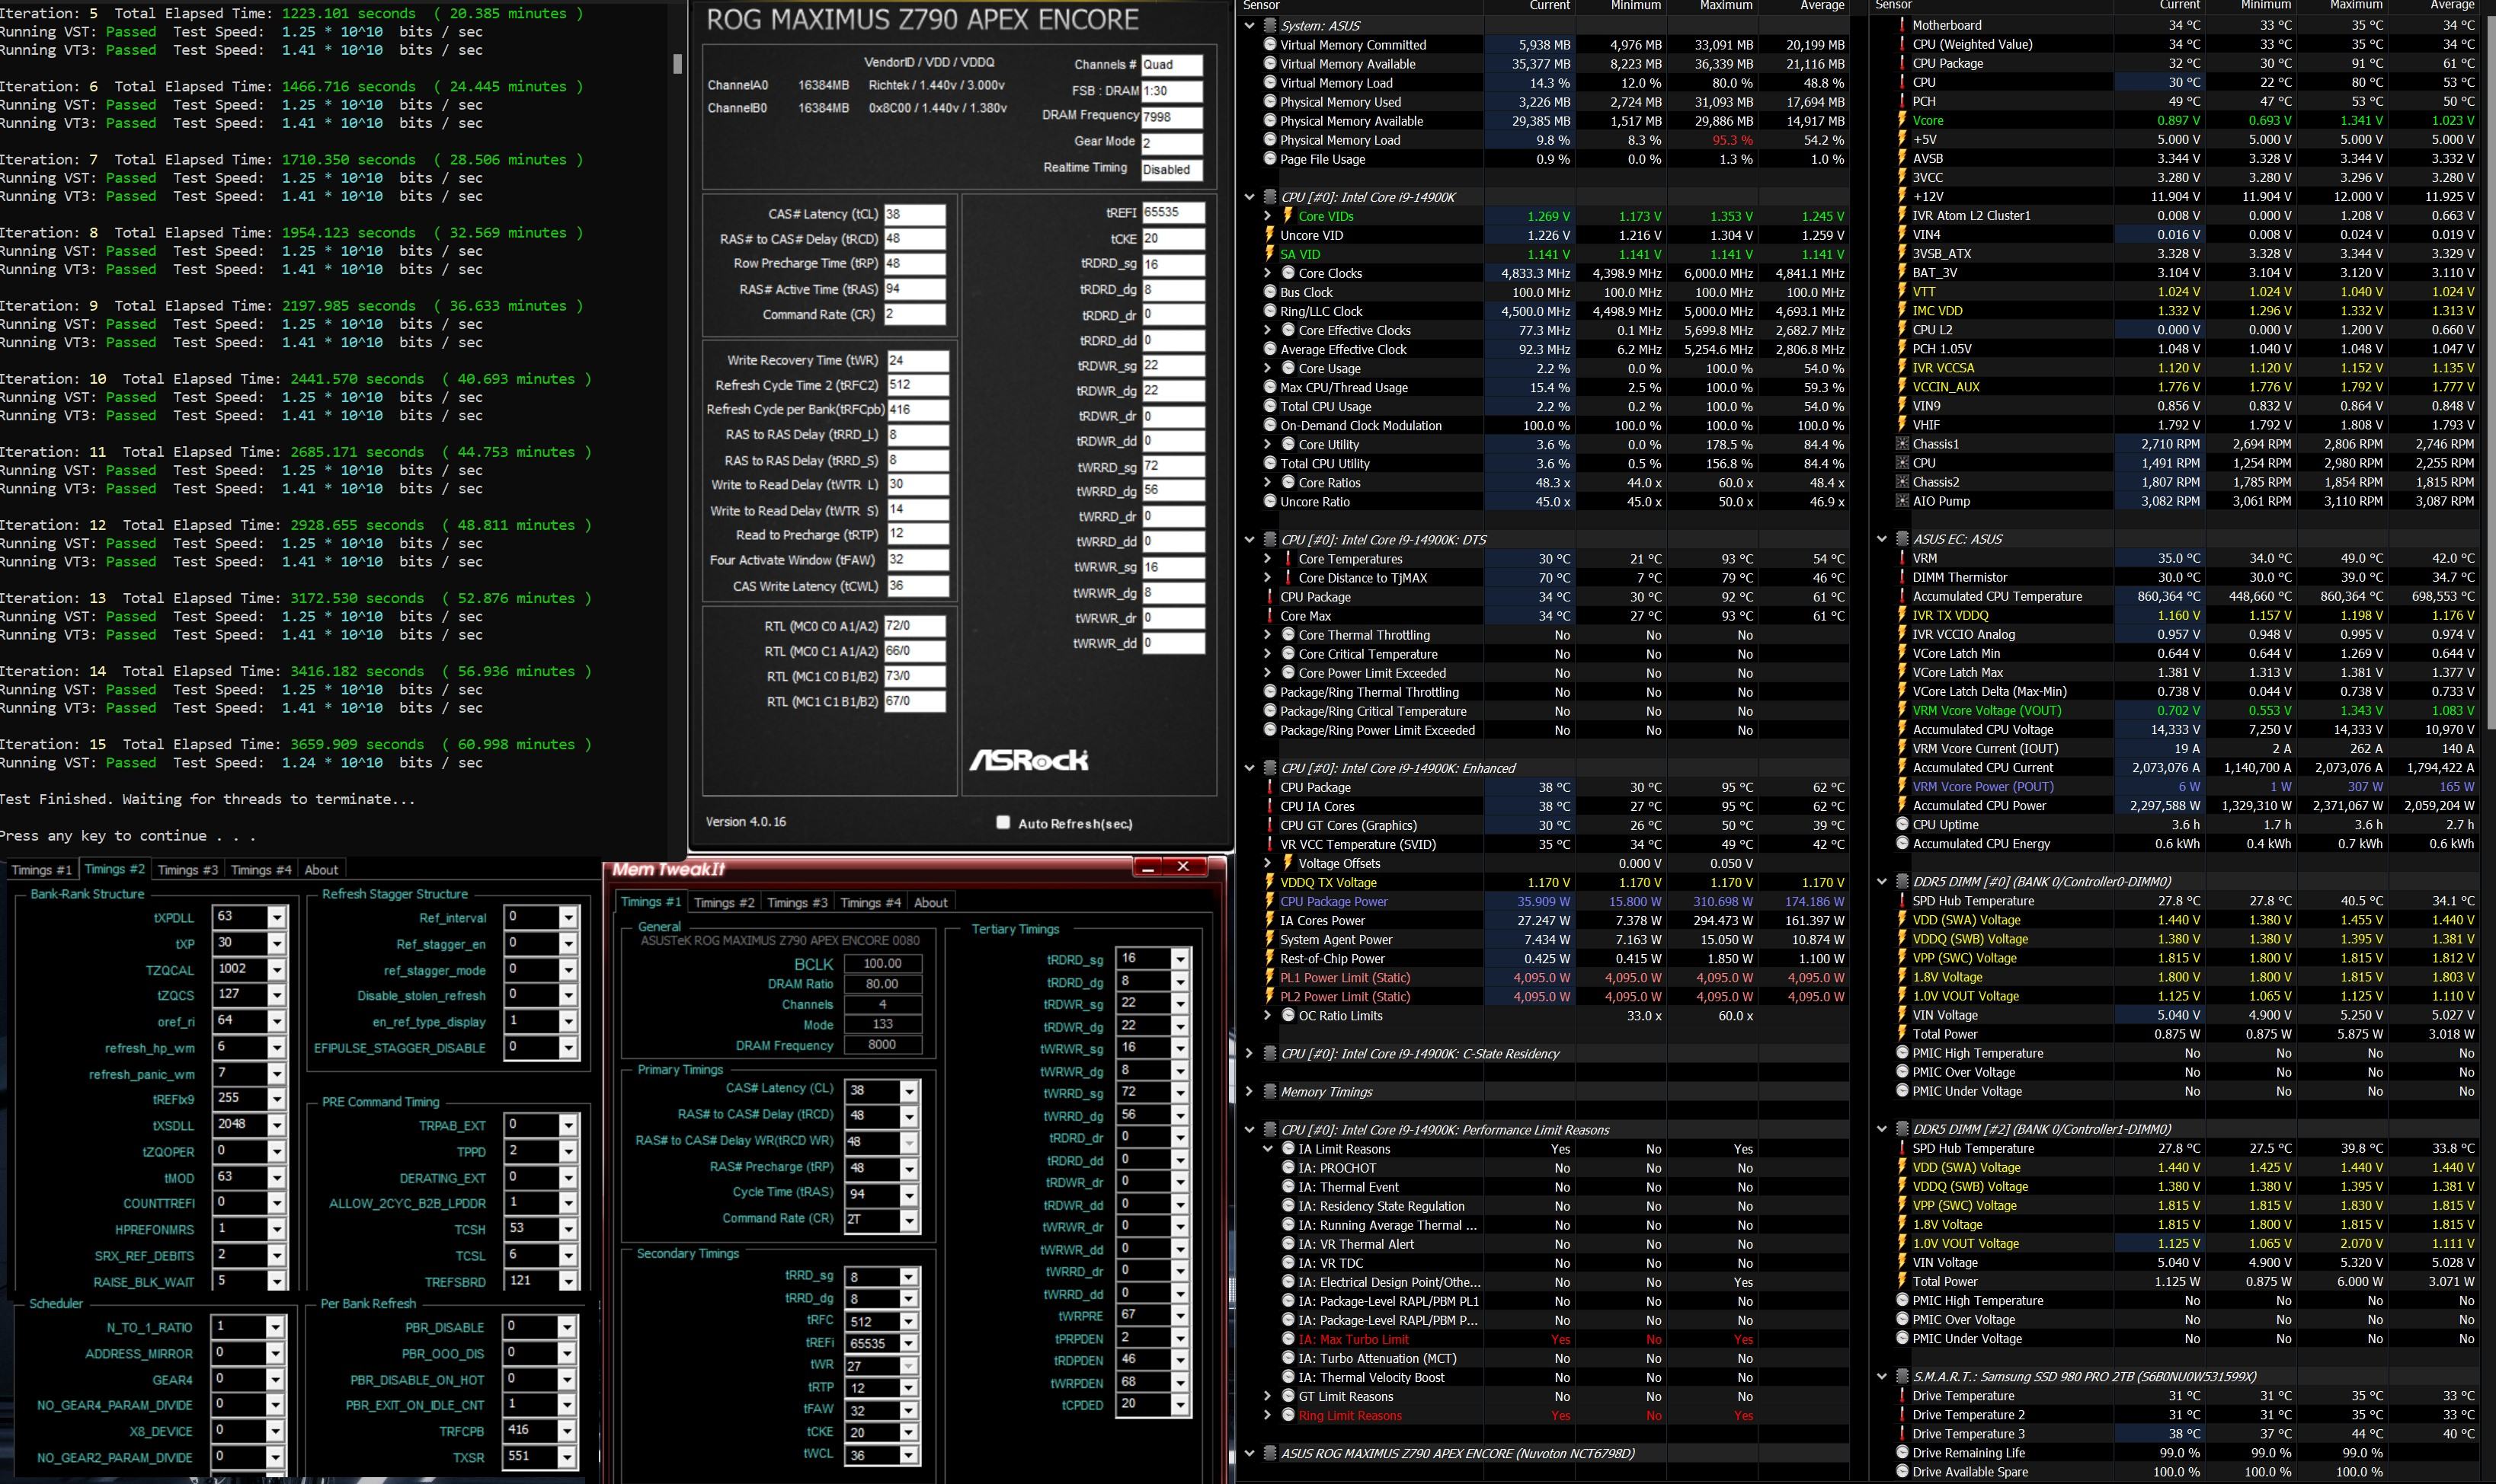Click the Drive Temperature 3 thermometer icon
The image size is (2496, 1484).
1902,1434
